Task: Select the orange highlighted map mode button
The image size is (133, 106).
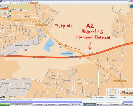Action: pos(4,9)
